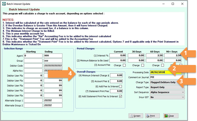Click the Batch Interest Update window icon

(4, 4)
